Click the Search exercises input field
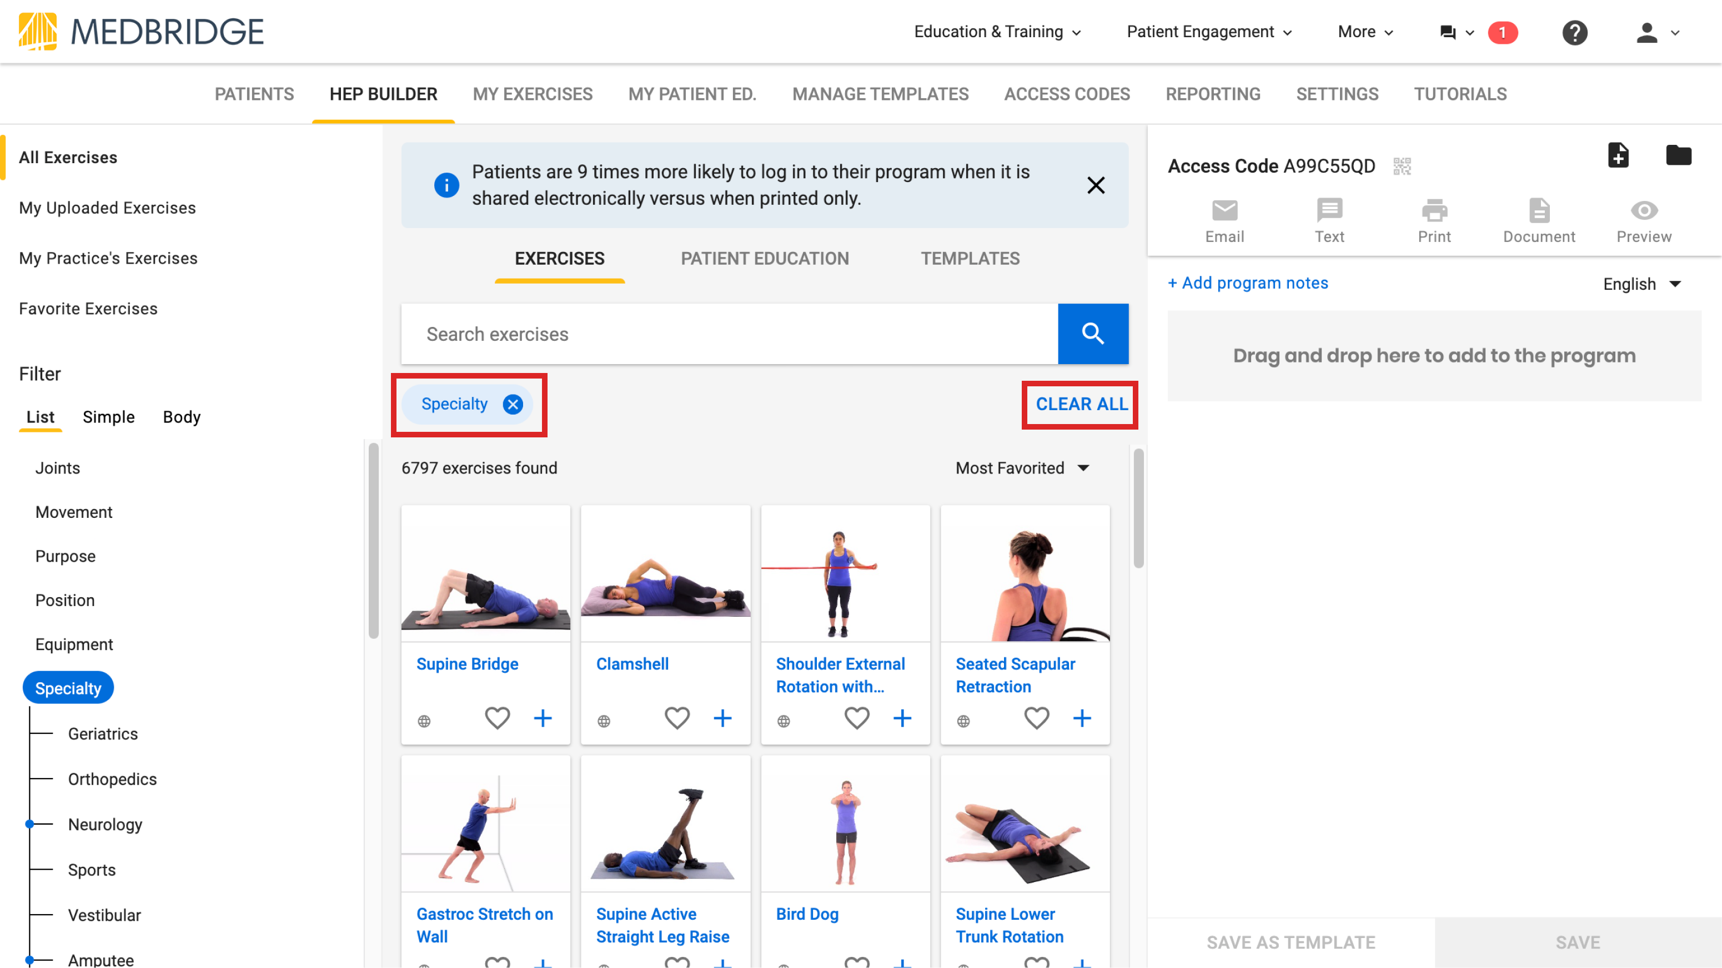The height and width of the screenshot is (968, 1722). [729, 334]
